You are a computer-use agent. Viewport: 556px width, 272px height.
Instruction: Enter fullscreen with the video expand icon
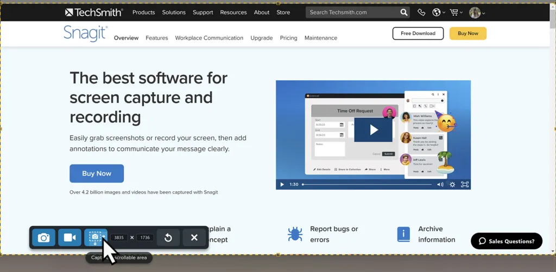click(465, 184)
